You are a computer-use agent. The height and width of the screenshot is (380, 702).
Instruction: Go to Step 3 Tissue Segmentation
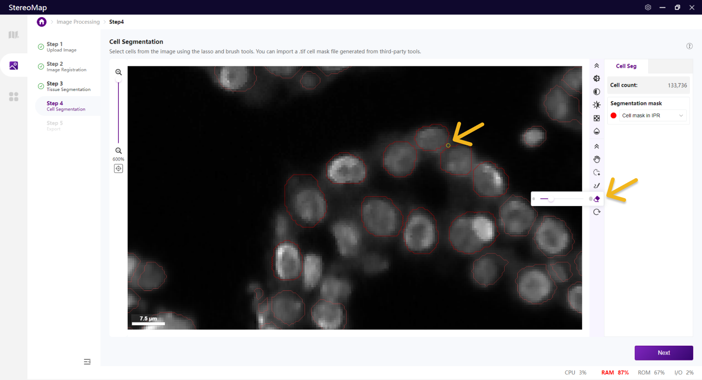[68, 86]
